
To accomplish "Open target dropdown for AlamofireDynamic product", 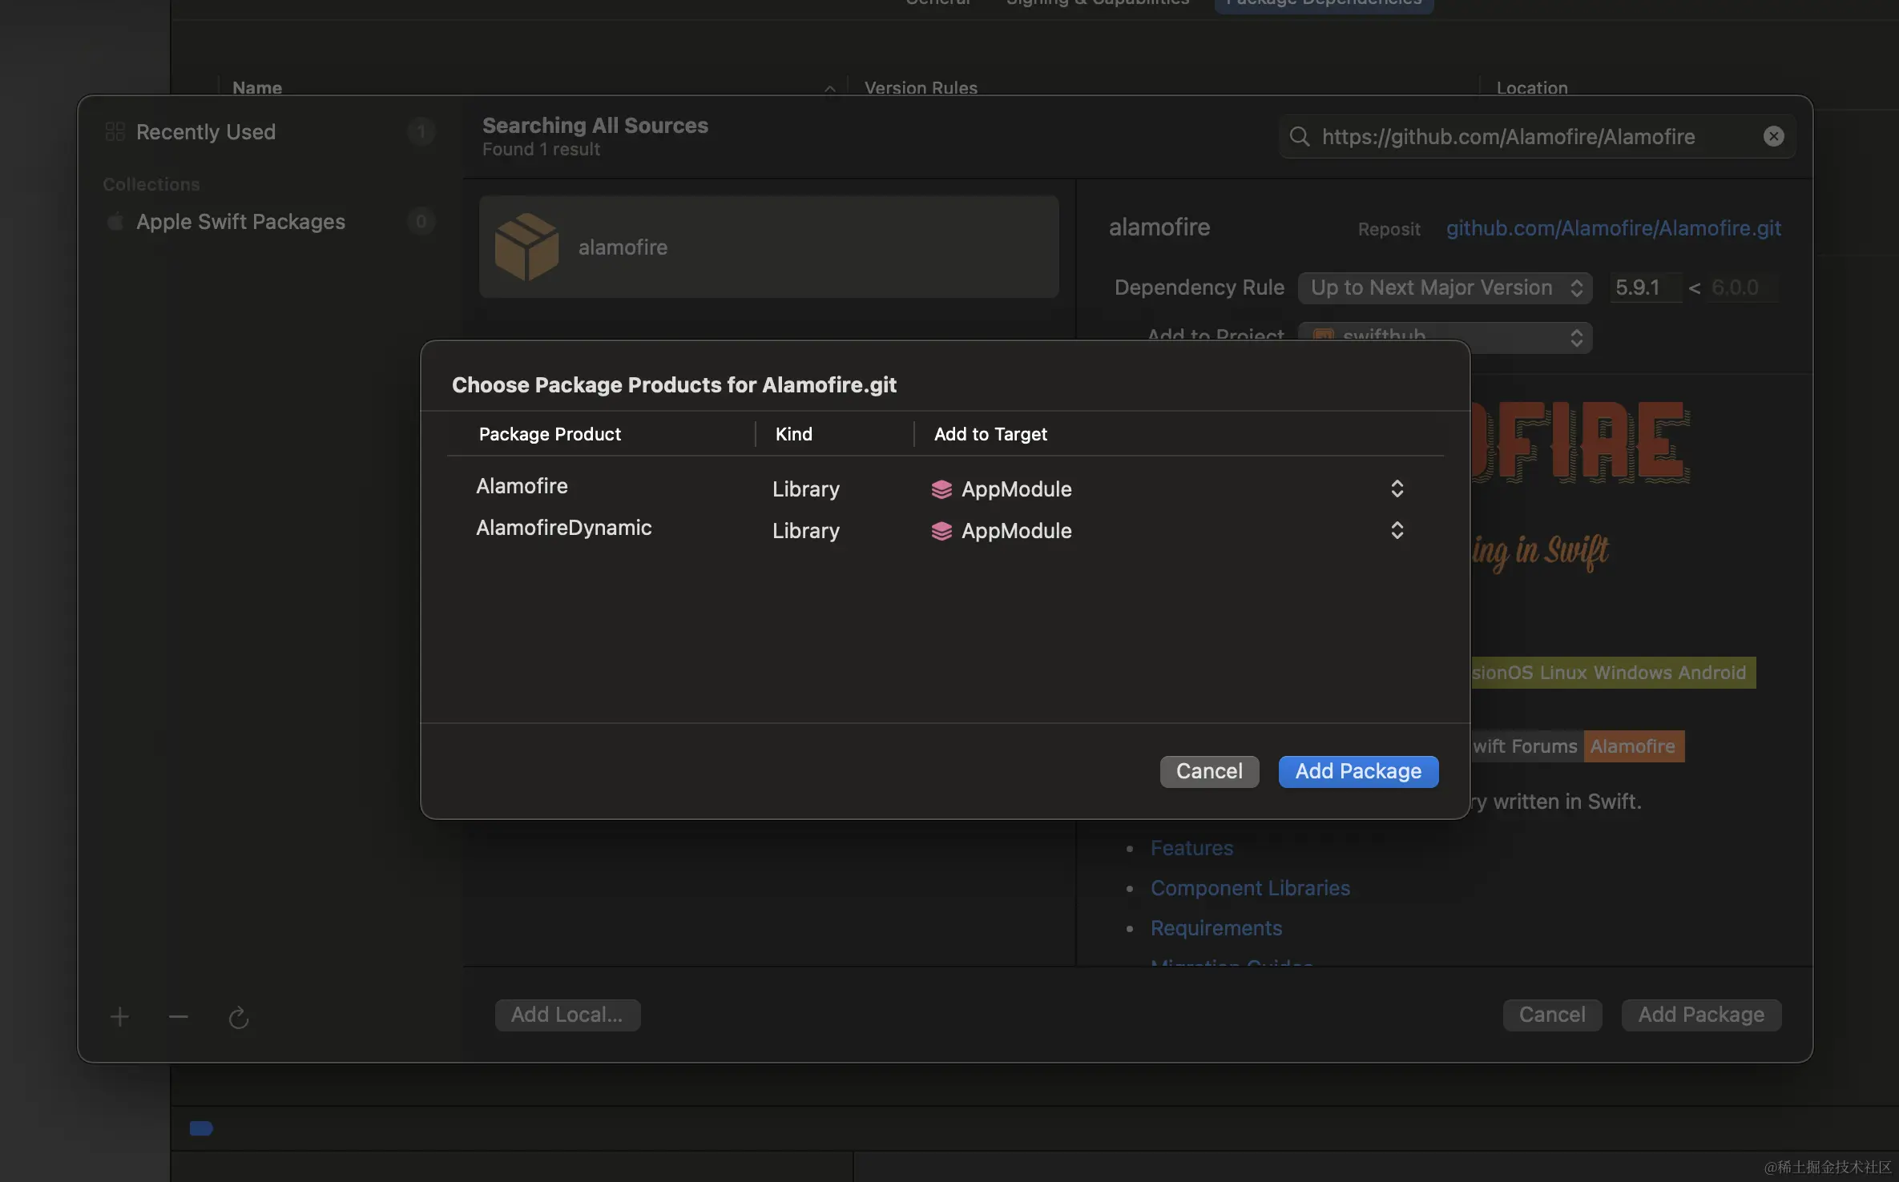I will (x=1397, y=531).
